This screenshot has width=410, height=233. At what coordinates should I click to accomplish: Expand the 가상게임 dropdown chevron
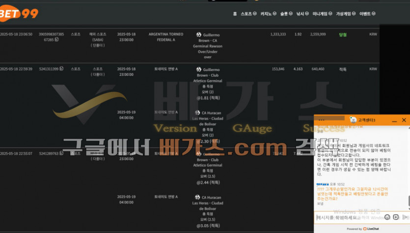354,14
